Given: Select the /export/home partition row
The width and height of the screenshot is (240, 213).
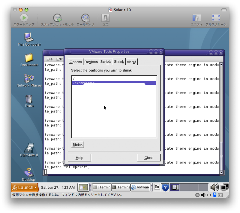Looking at the screenshot, I should pyautogui.click(x=114, y=83).
